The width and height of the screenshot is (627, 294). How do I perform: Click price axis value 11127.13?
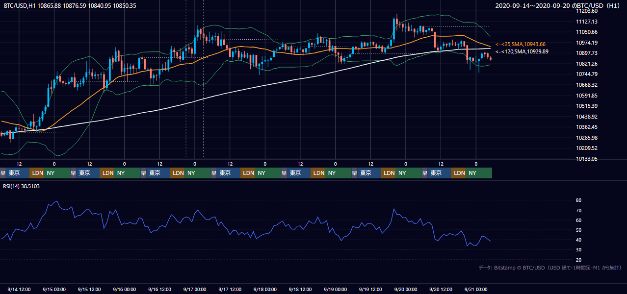587,22
